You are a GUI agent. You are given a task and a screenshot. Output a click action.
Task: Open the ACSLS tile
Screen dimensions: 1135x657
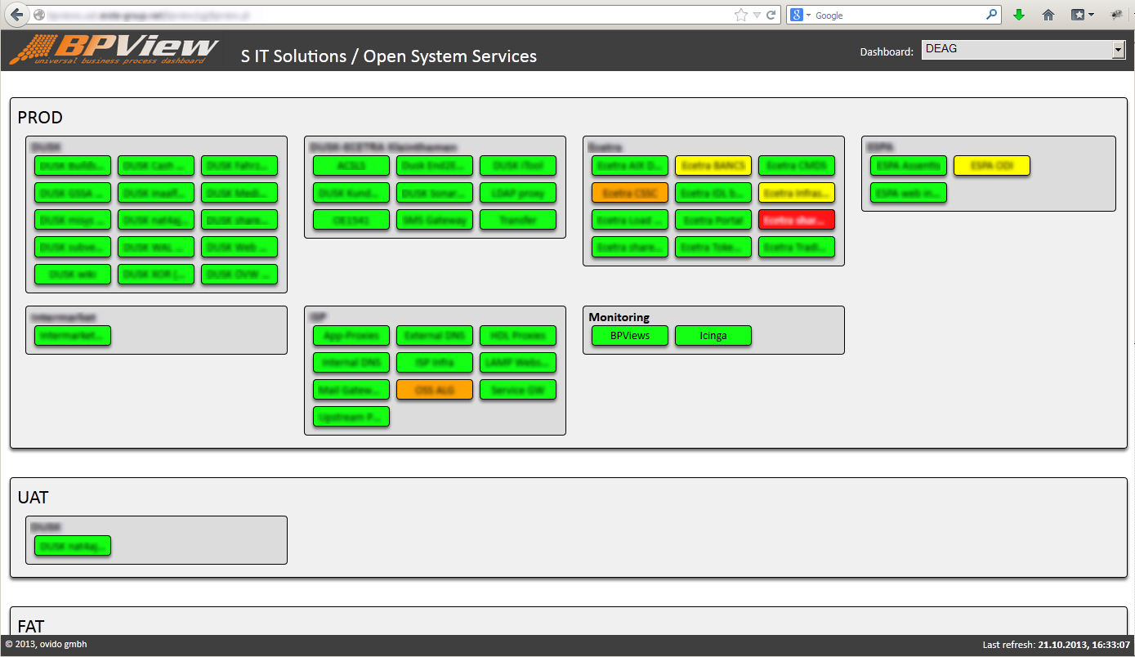[351, 166]
